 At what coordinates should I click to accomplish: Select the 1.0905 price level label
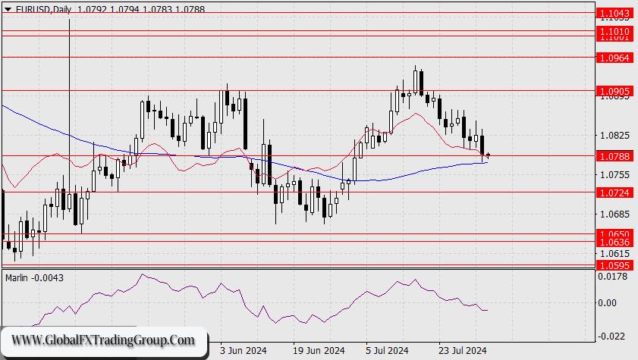(x=614, y=91)
